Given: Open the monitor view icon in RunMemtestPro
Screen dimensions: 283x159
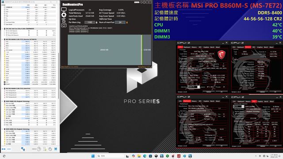Looking at the screenshot, I should [x=64, y=10].
